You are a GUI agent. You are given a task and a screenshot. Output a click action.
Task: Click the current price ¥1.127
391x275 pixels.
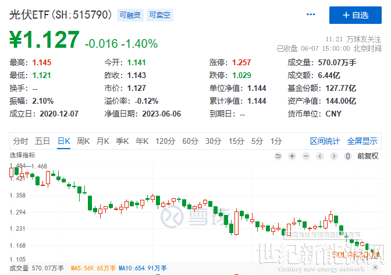44,39
